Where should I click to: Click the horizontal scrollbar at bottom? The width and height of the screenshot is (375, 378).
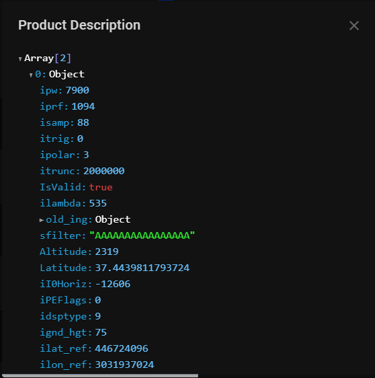pos(100,375)
